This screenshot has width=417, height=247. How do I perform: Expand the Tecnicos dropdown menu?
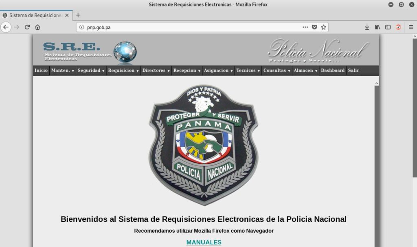[248, 71]
